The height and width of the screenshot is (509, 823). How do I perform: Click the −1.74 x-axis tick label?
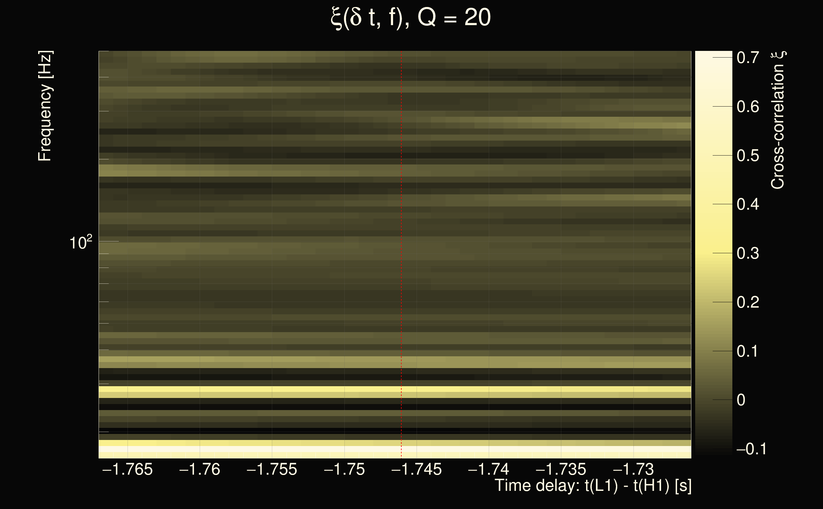488,469
